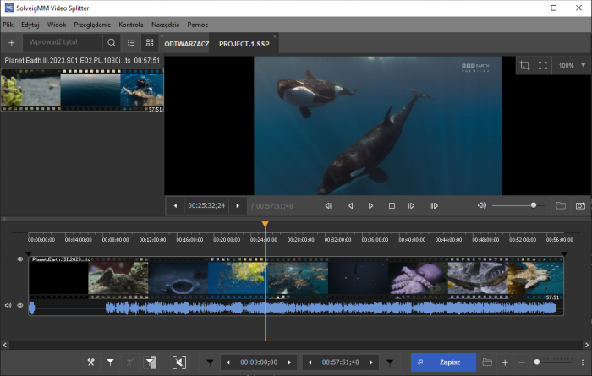Switch media library to thumbnail grid view
The height and width of the screenshot is (376, 592).
coord(150,42)
